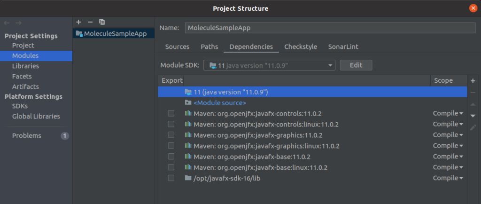Open the Checkstyle tab
The height and width of the screenshot is (204, 481).
[301, 47]
